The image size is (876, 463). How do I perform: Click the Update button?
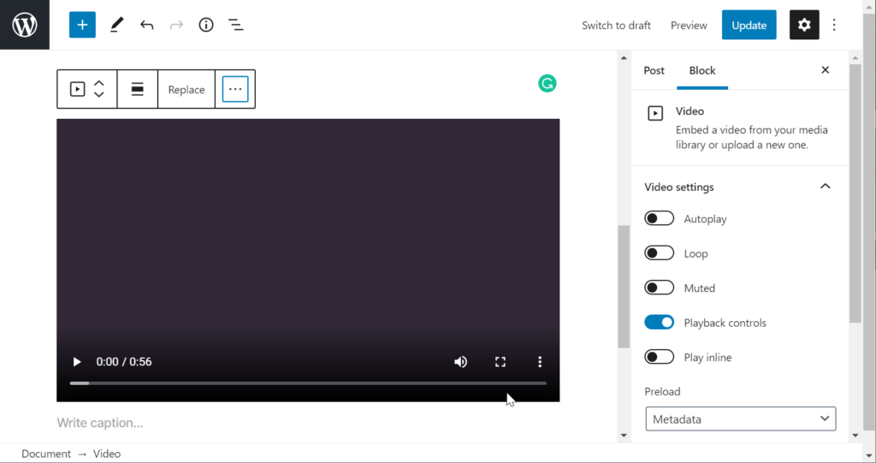749,25
